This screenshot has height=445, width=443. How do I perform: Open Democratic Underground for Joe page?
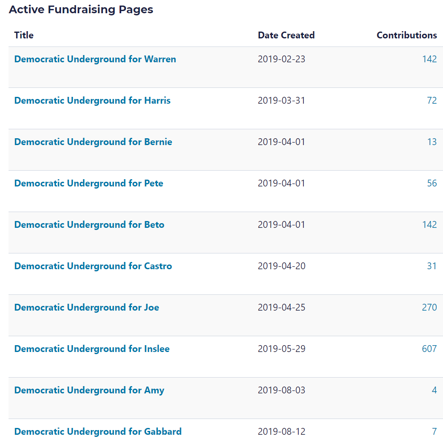(x=87, y=308)
